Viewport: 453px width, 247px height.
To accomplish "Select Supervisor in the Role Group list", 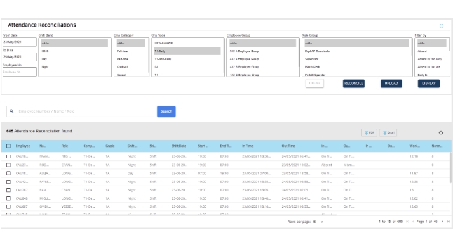I will [x=356, y=59].
